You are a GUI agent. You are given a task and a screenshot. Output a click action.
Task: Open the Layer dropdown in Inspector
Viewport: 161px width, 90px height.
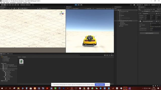pos(158,11)
